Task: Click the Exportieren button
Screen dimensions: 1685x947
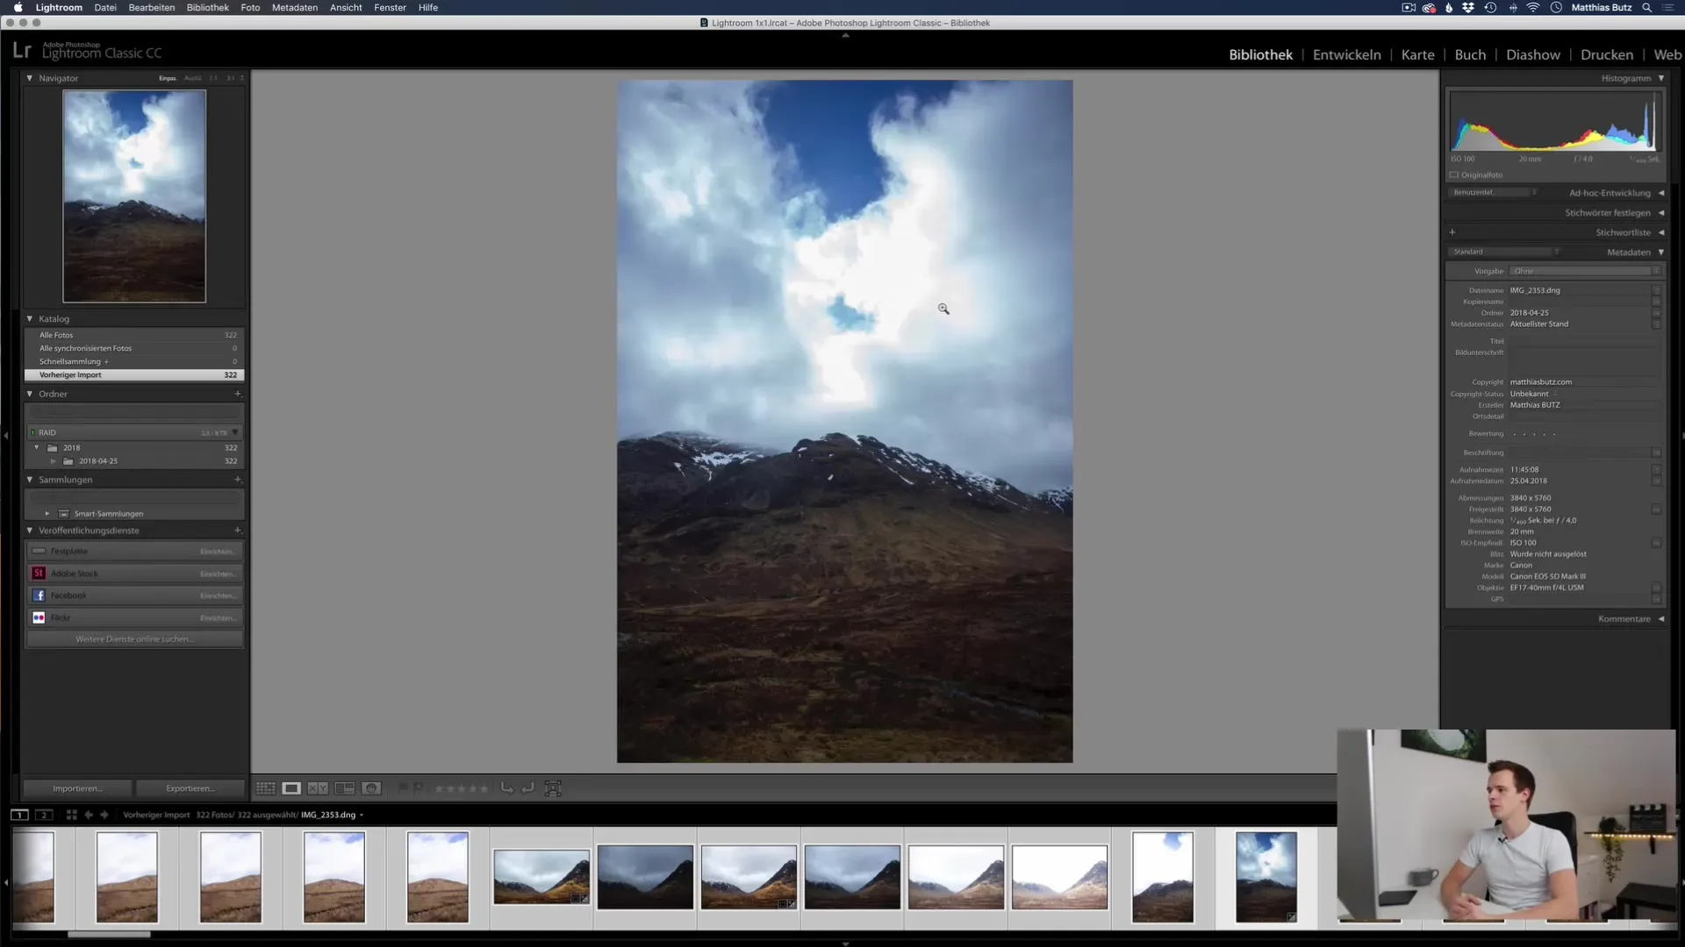Action: (190, 788)
